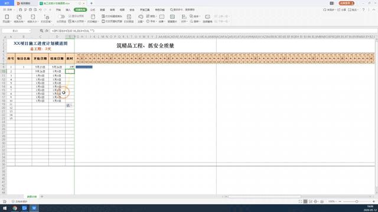Click the Redo arrow icon
378x212 pixels.
[45, 9]
